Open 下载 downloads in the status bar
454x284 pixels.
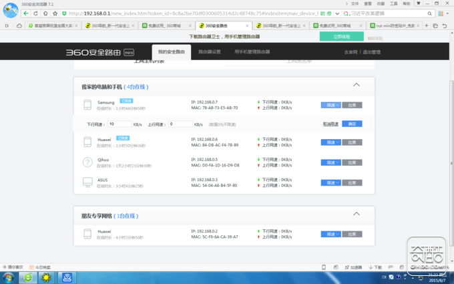[x=375, y=267]
